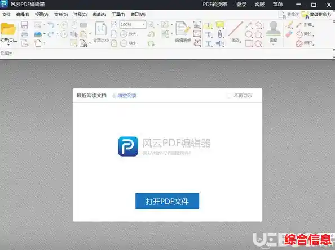Expand the dropdown beside the magnifier zoom tool

click(158, 25)
